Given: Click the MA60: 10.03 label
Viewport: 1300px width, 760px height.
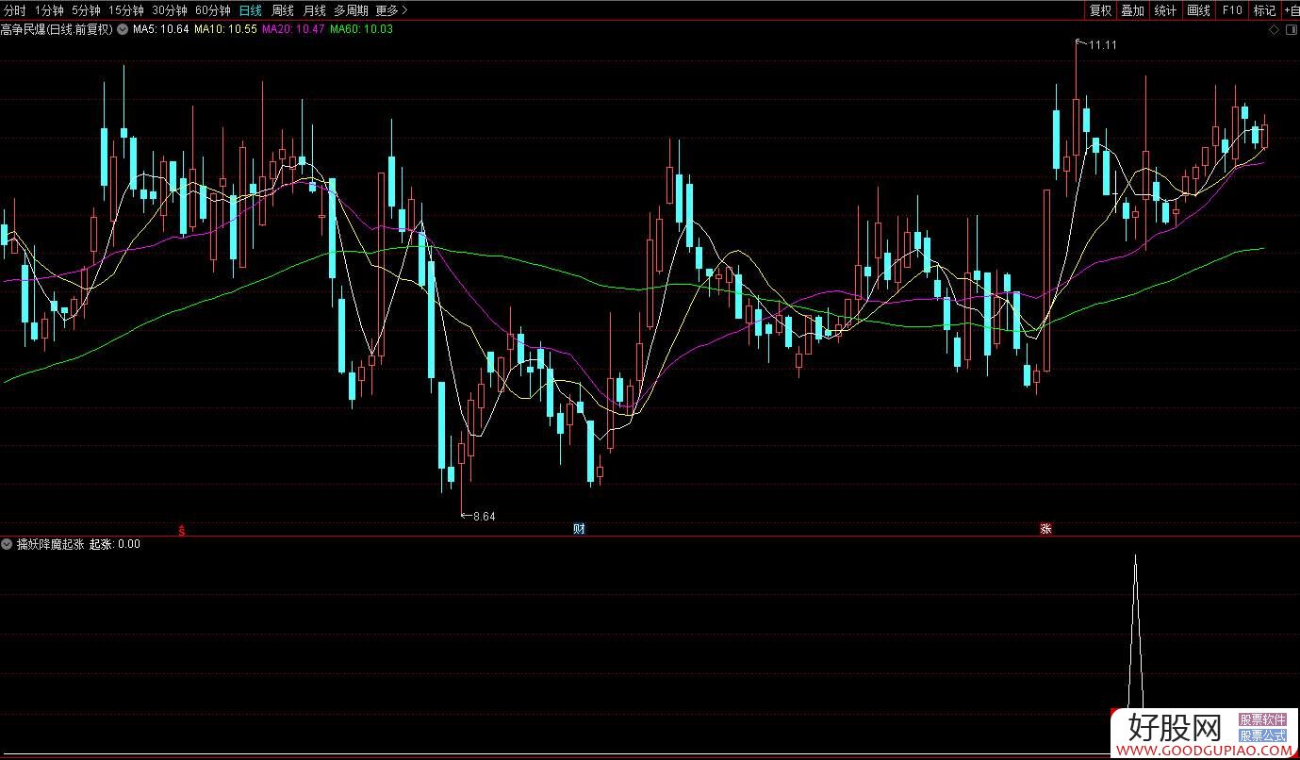Looking at the screenshot, I should tap(362, 29).
